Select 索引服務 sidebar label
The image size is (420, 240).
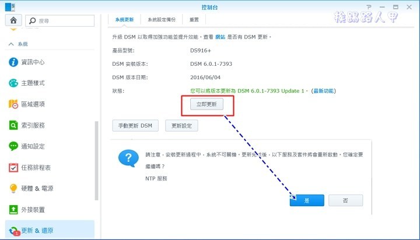click(x=33, y=125)
